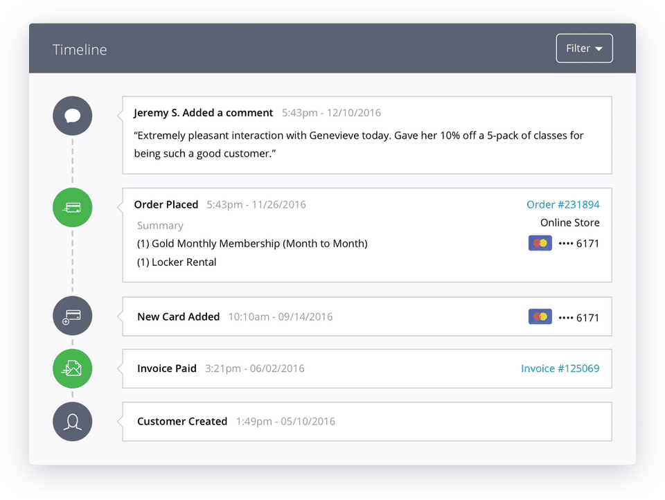Click the Invoice Paid entry title
This screenshot has width=665, height=500.
point(167,368)
